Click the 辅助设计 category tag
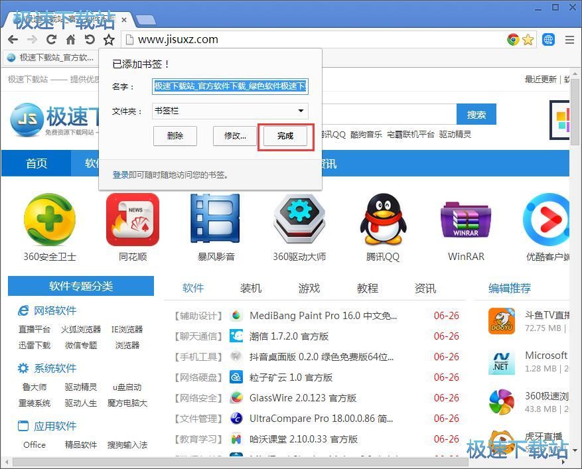 tap(198, 316)
